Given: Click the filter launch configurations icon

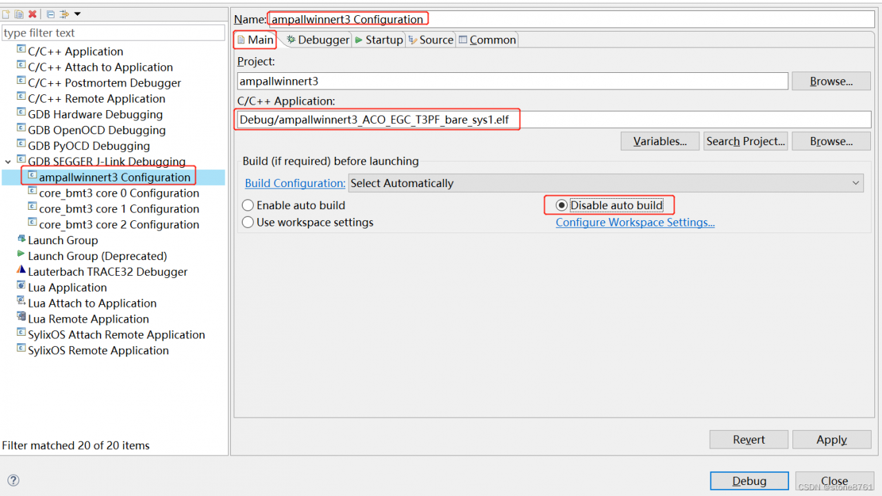Looking at the screenshot, I should 65,14.
